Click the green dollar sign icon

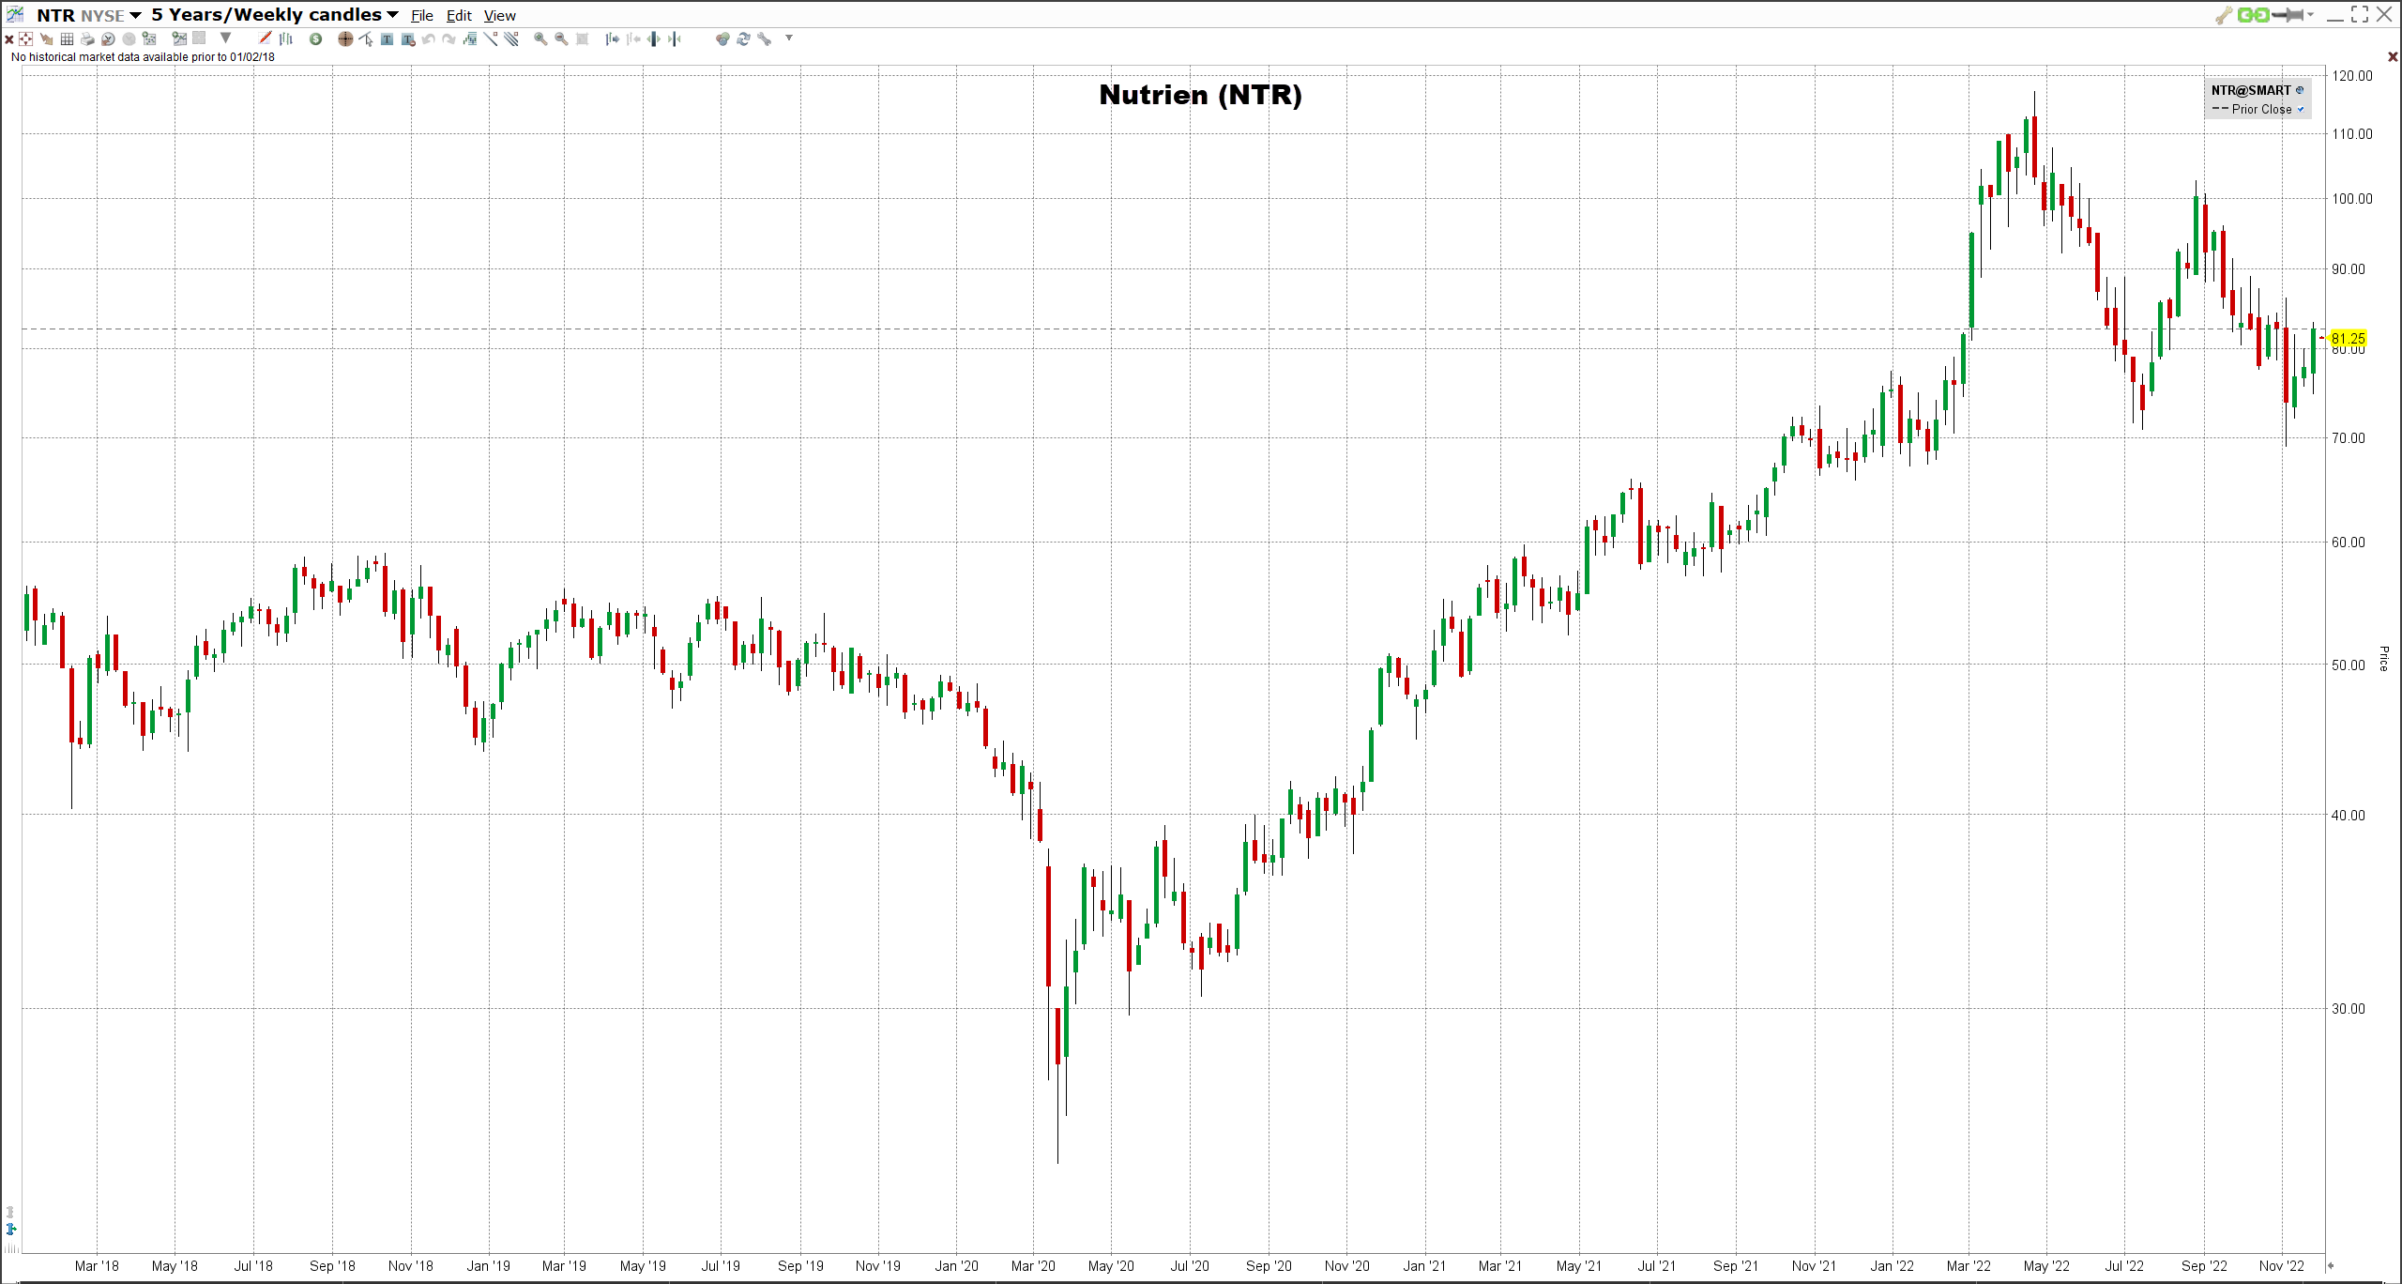pyautogui.click(x=316, y=39)
